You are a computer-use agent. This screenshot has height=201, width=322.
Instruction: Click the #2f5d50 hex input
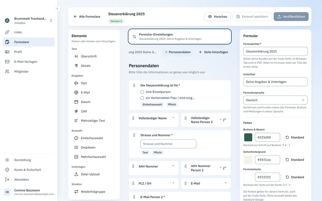267,137
